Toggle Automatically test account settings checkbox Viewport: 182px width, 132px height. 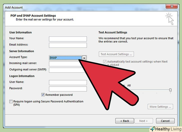105,62
